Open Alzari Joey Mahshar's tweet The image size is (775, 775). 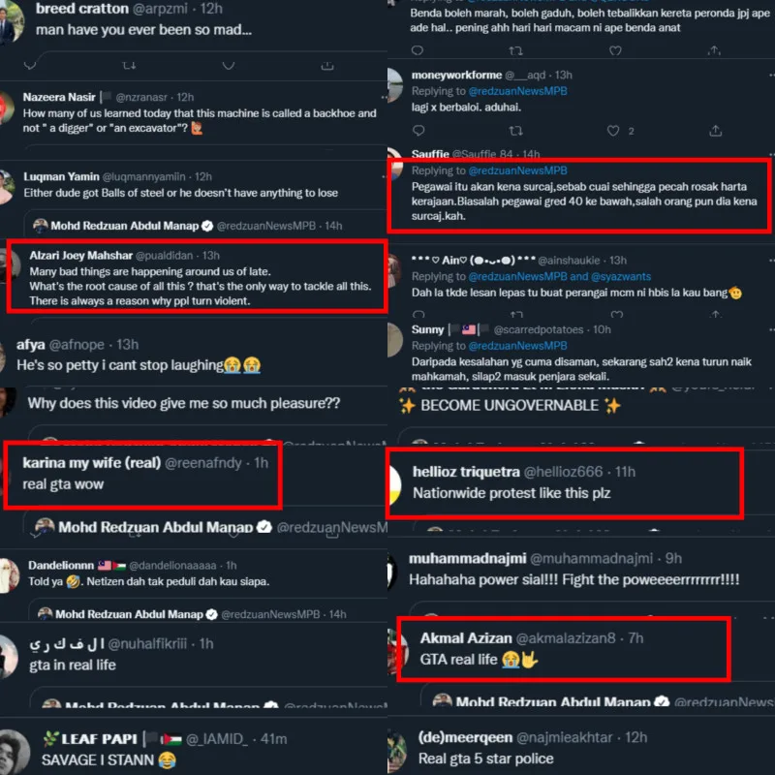tap(197, 278)
